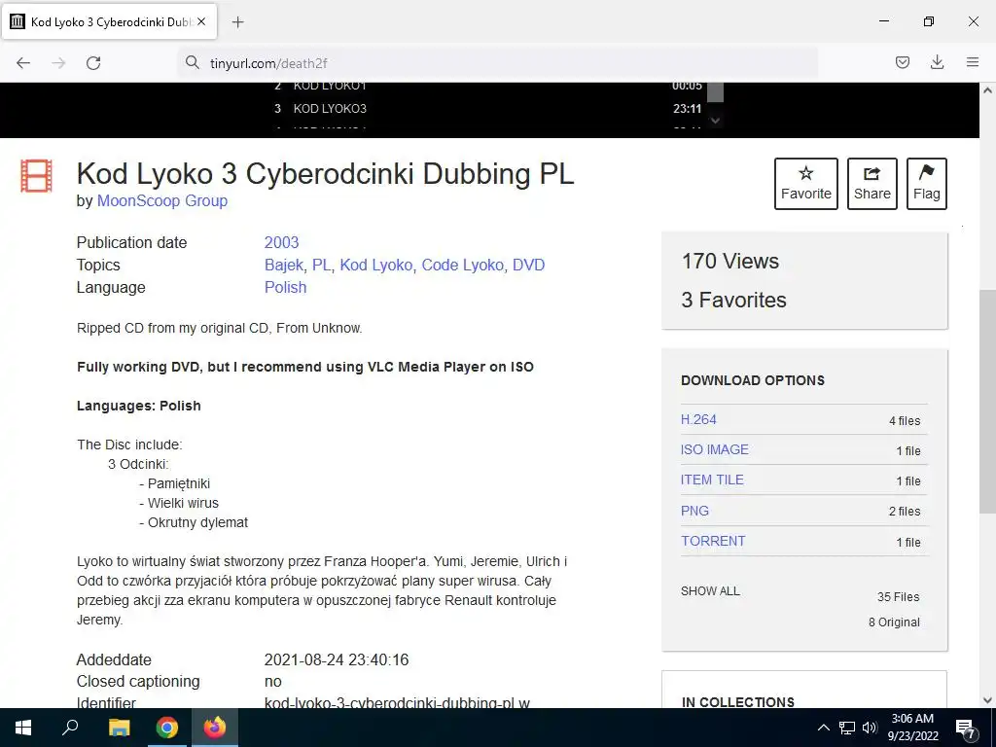Open the PL topic link
Image resolution: width=996 pixels, height=747 pixels.
(x=321, y=265)
